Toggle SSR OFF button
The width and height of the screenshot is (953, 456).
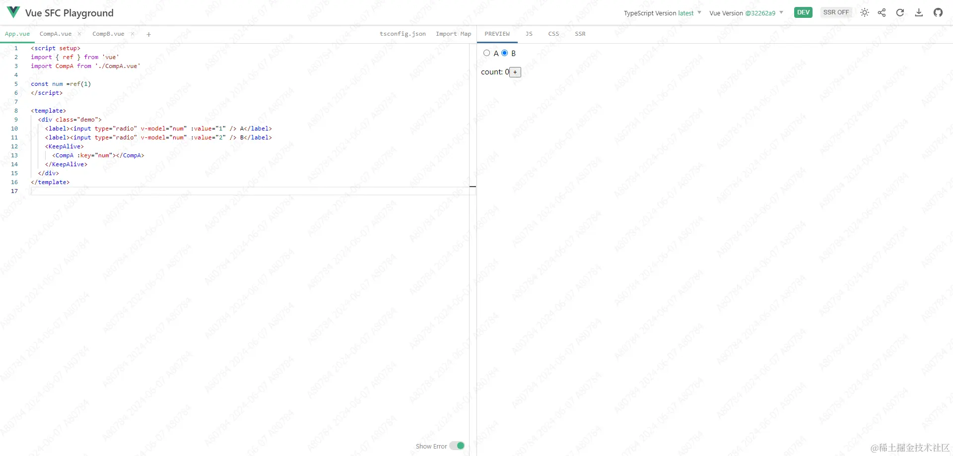click(836, 12)
